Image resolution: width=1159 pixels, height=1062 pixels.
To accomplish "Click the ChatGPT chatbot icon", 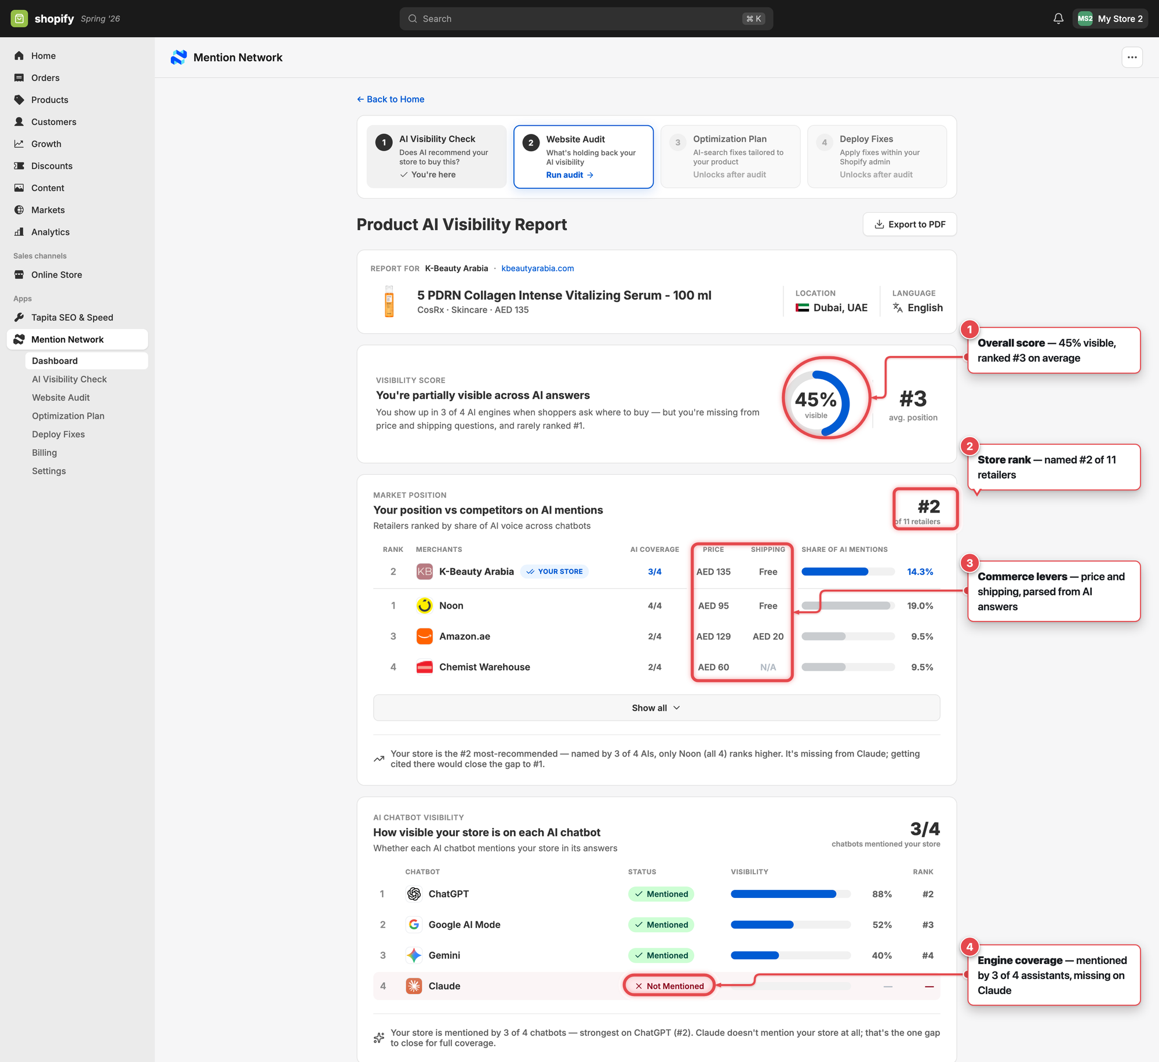I will (x=414, y=894).
